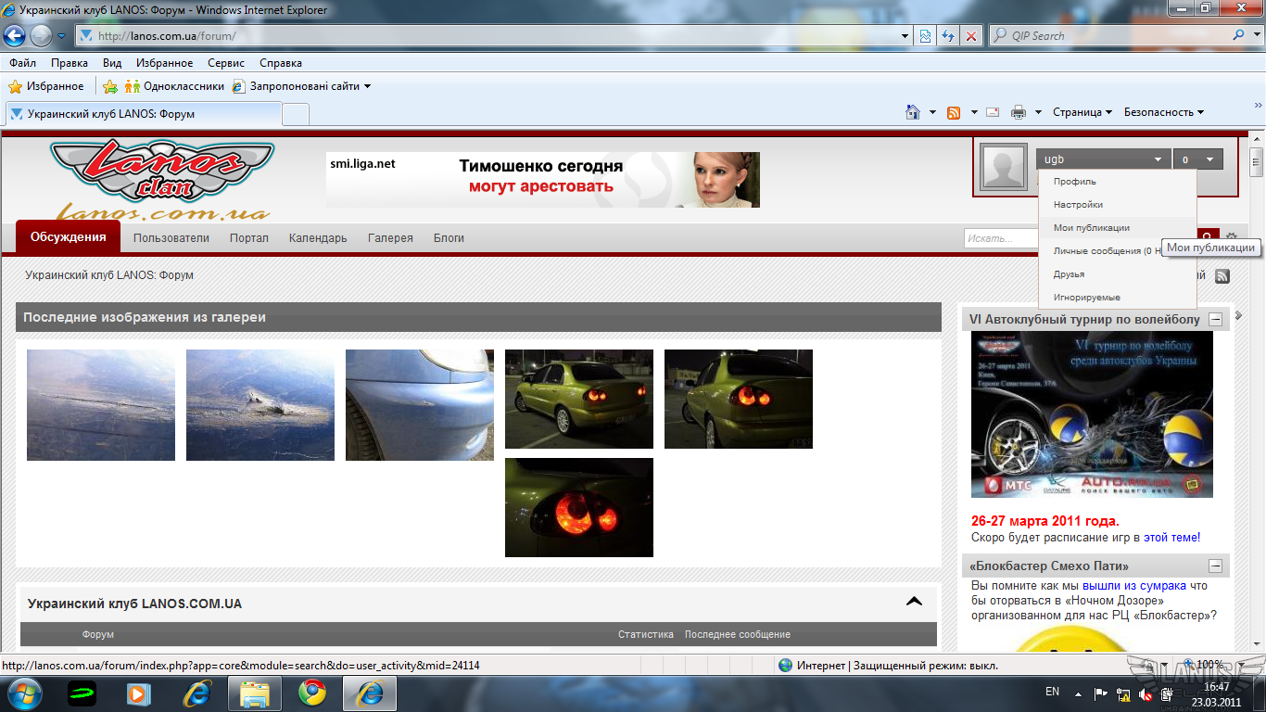Click the volleyball tournament poster image
The height and width of the screenshot is (712, 1266).
(1092, 414)
